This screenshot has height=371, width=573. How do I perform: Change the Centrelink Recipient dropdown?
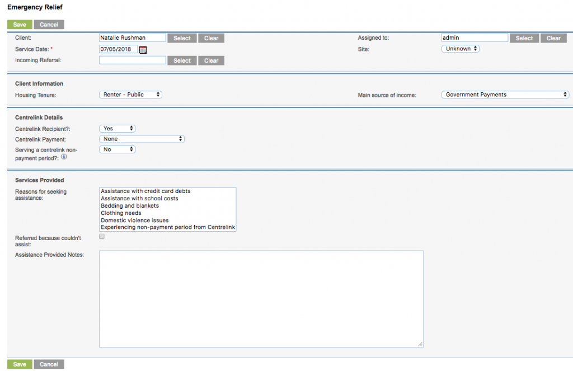[117, 128]
